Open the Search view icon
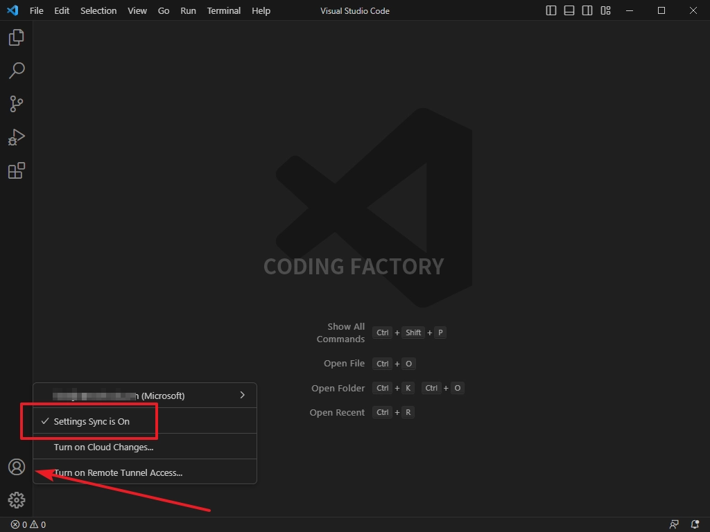This screenshot has width=710, height=532. click(x=17, y=71)
